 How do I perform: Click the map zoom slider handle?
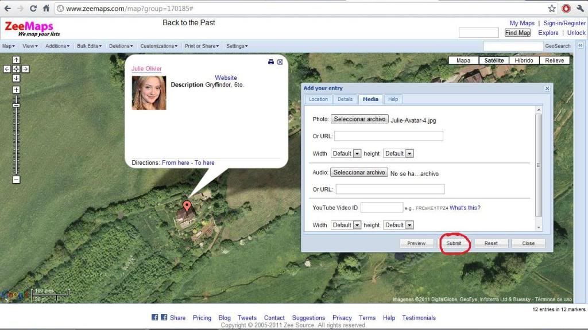pyautogui.click(x=16, y=105)
